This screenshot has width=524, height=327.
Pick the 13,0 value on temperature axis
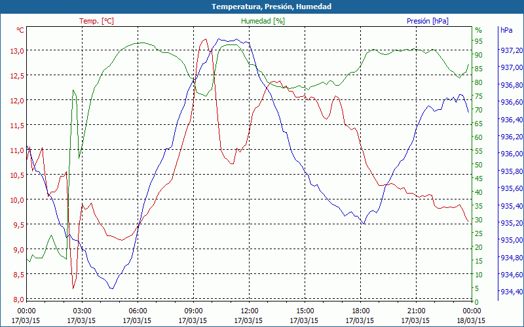18,51
